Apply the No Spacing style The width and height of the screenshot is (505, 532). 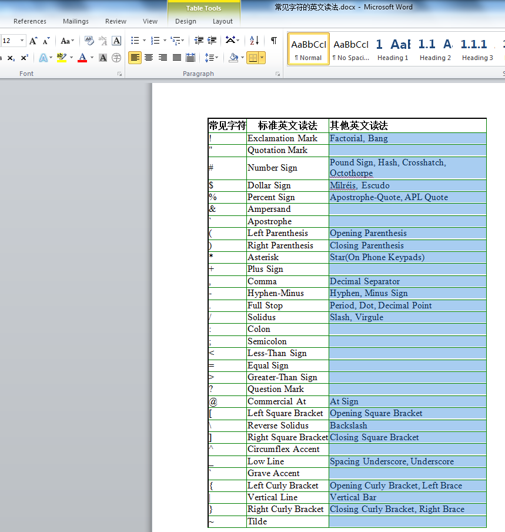(x=351, y=49)
